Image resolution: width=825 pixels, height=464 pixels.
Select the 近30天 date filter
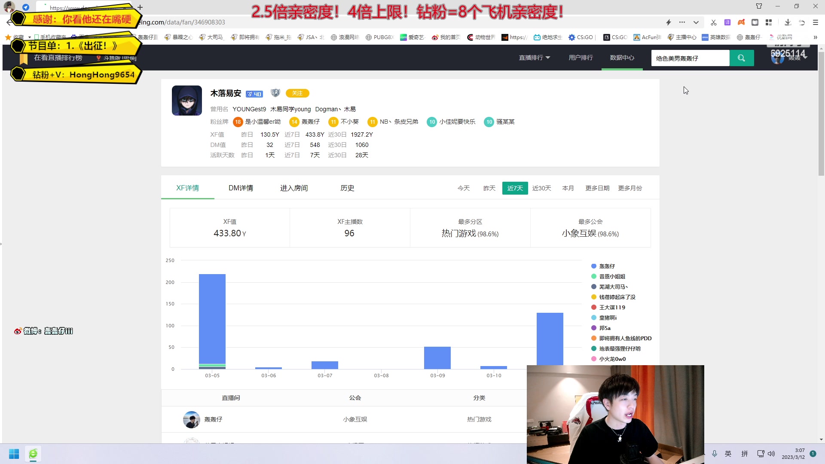pos(542,188)
